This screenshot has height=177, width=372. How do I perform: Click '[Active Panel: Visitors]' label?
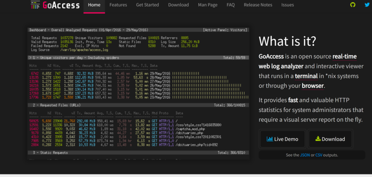click(x=225, y=30)
